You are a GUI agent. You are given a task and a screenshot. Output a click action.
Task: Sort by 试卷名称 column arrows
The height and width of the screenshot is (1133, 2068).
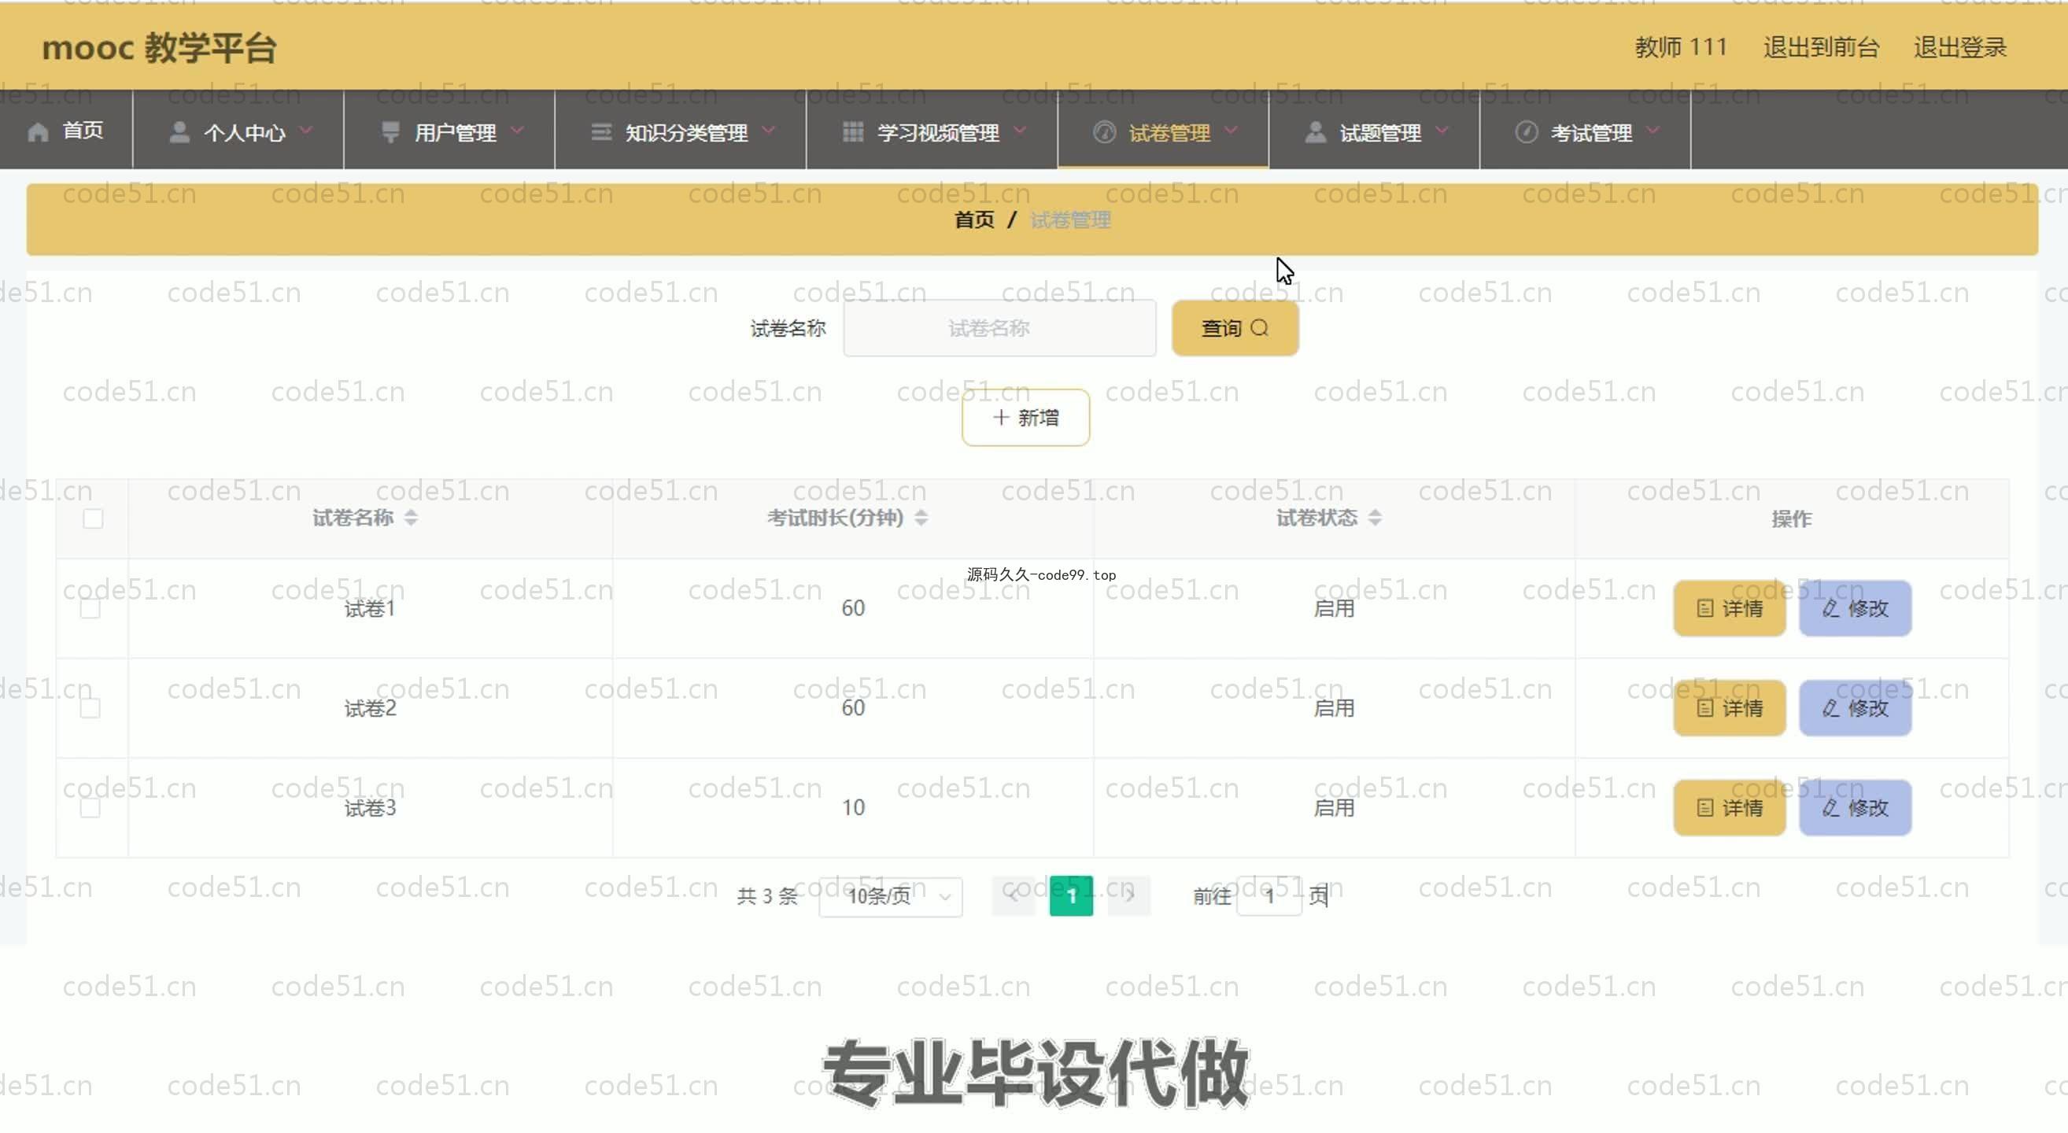point(411,518)
